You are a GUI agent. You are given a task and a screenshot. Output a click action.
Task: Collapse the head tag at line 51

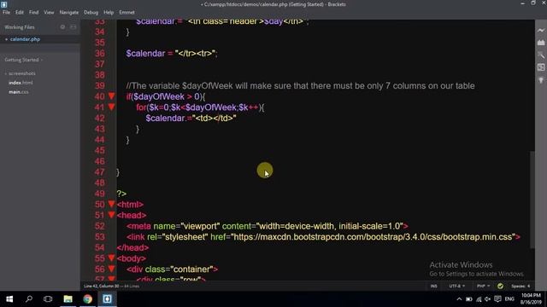[x=111, y=215]
